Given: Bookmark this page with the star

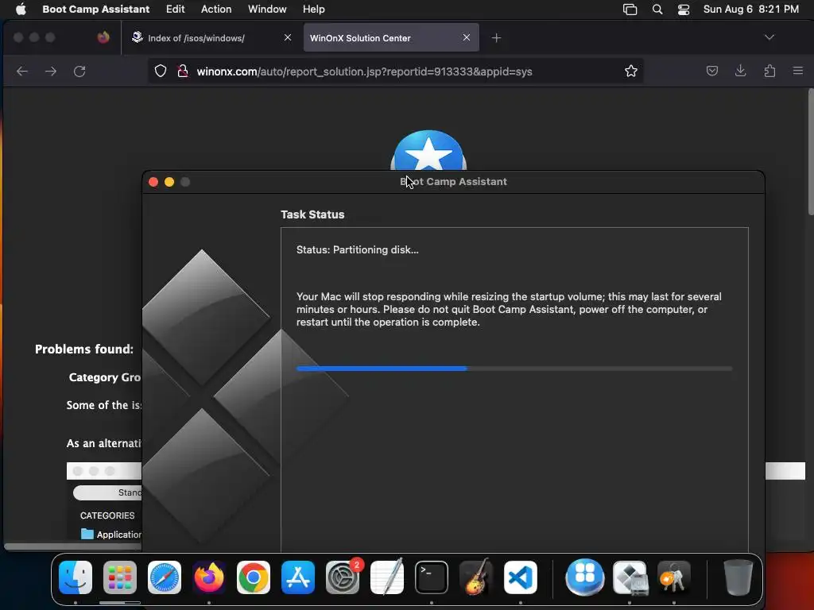Looking at the screenshot, I should 630,71.
